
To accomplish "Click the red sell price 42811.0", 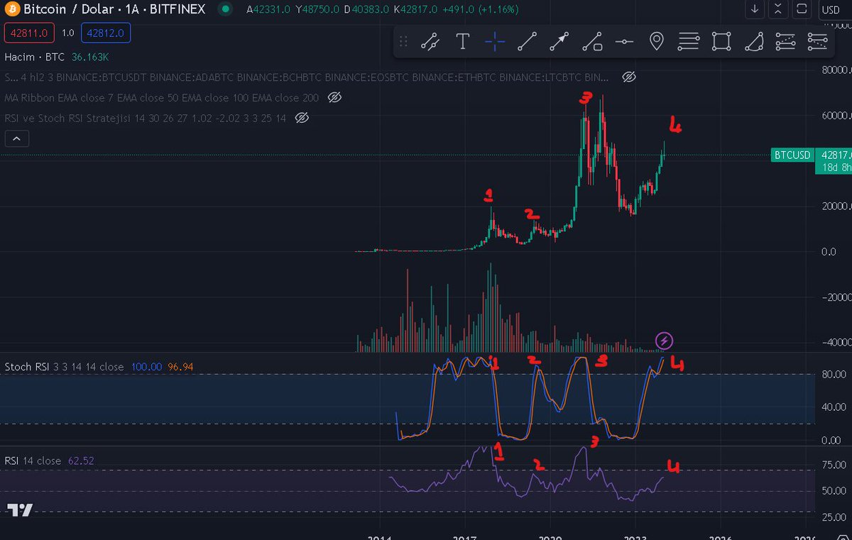I will pos(28,33).
